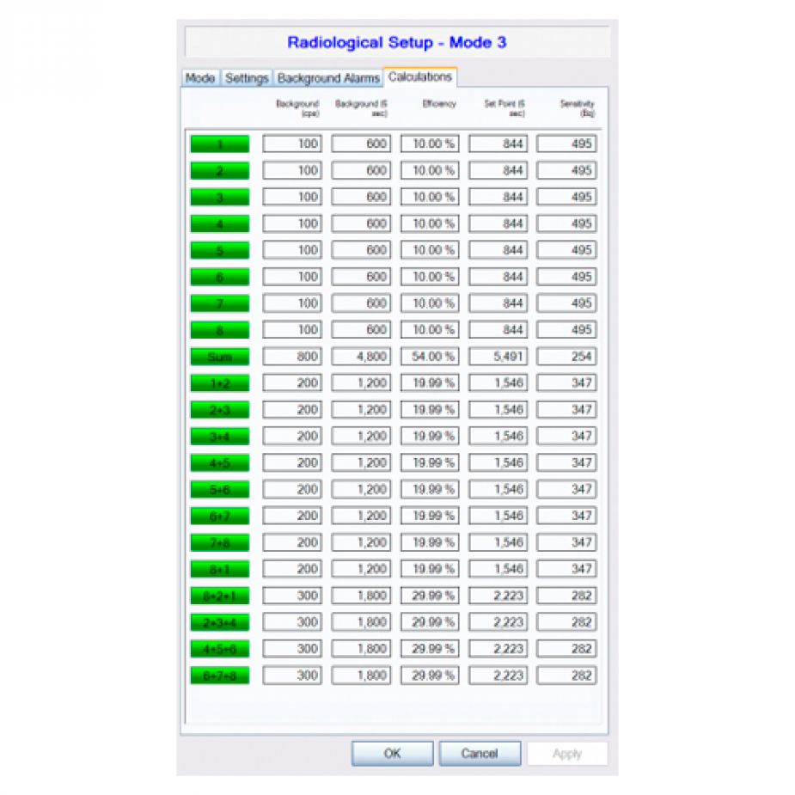
Task: Select Set Point field in 2+3 row
Action: [x=498, y=410]
